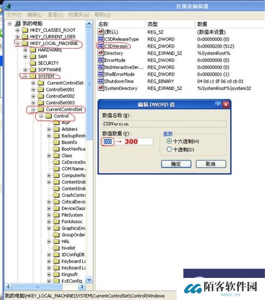Click the Directory value icon

[100, 53]
